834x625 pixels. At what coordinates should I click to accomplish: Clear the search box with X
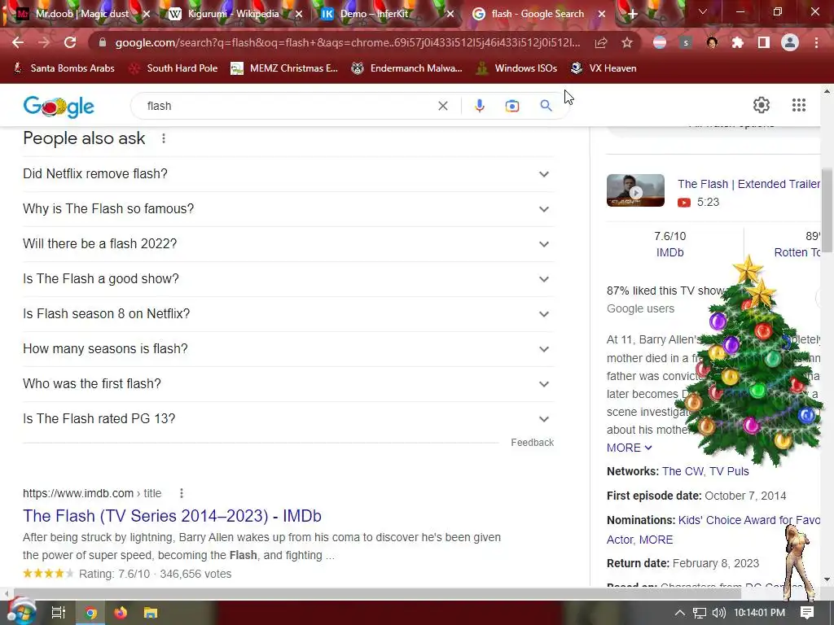tap(442, 106)
